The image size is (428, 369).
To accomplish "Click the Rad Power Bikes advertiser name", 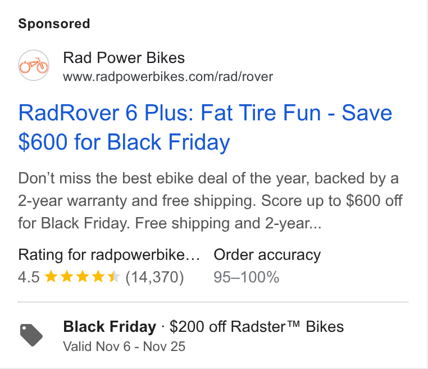I will click(x=124, y=58).
